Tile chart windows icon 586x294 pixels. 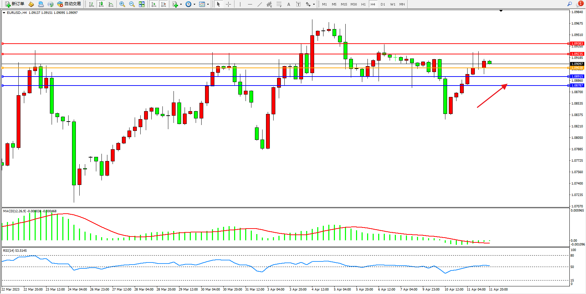coord(142,4)
